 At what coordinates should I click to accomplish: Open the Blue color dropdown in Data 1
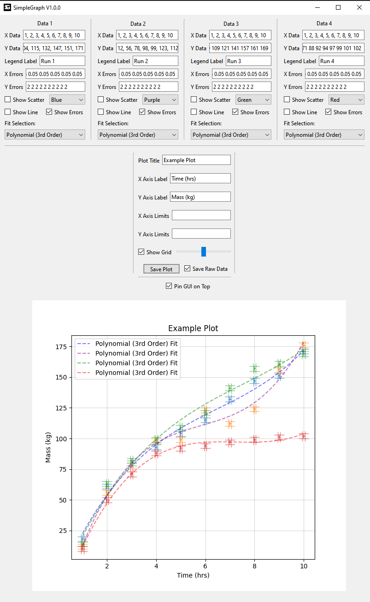[x=67, y=99]
